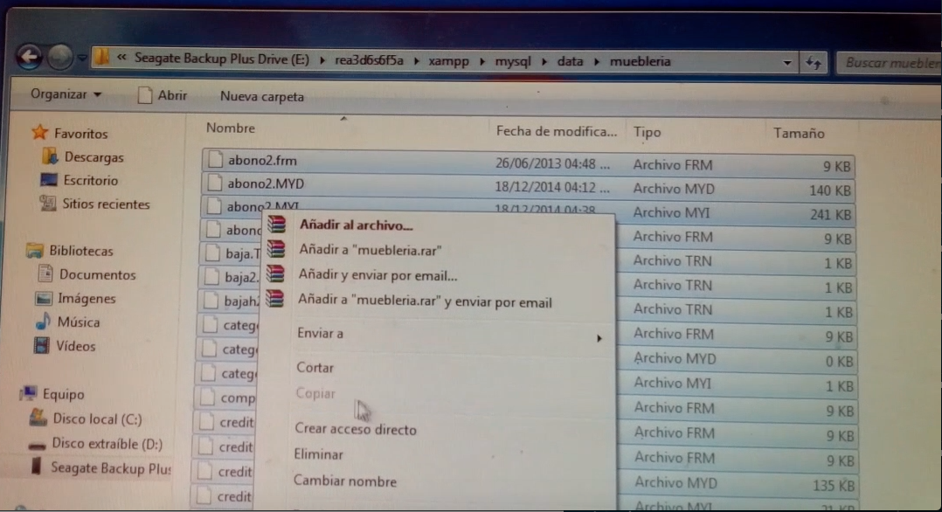
Task: Open the Organizar dropdown menu
Action: (66, 94)
